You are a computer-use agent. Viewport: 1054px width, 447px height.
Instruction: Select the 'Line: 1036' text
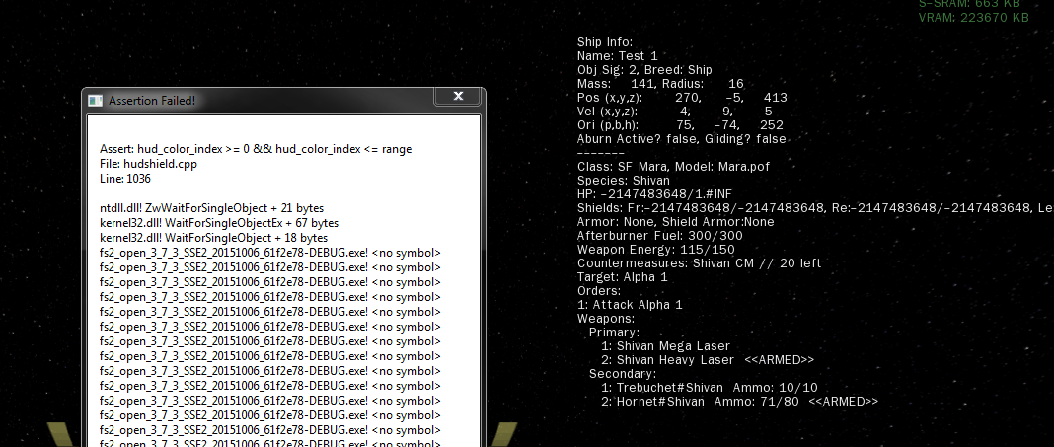pyautogui.click(x=125, y=179)
